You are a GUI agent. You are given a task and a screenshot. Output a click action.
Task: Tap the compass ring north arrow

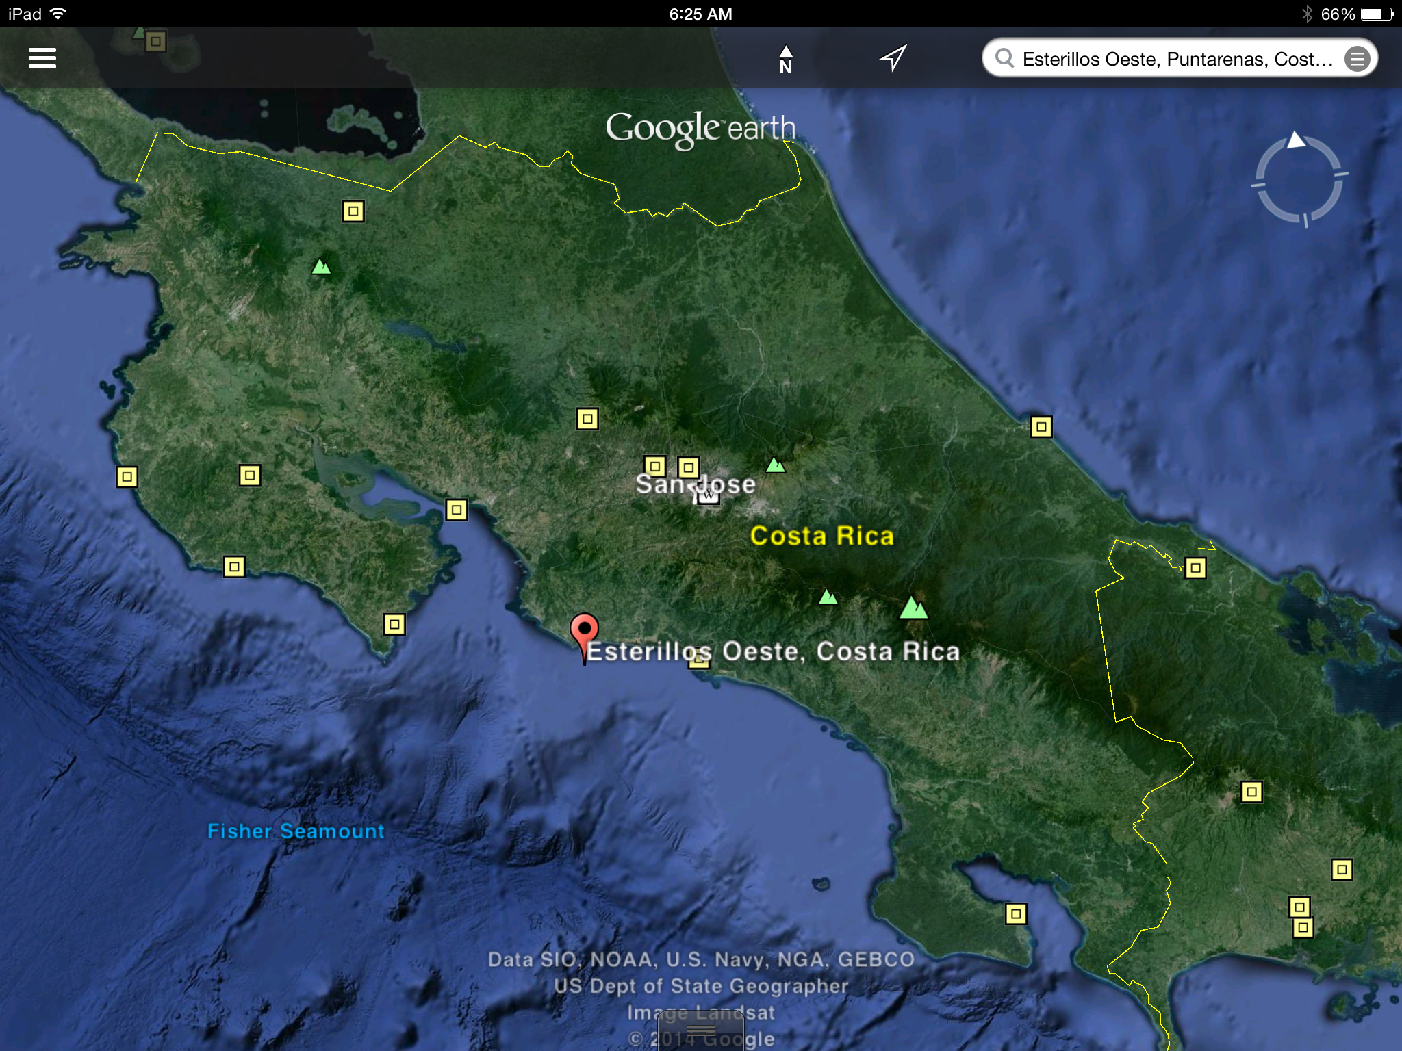[x=1296, y=140]
